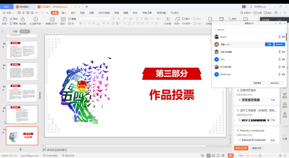This screenshot has height=158, width=289.
Task: Toggle camera for member 2333
Action: 284,59
